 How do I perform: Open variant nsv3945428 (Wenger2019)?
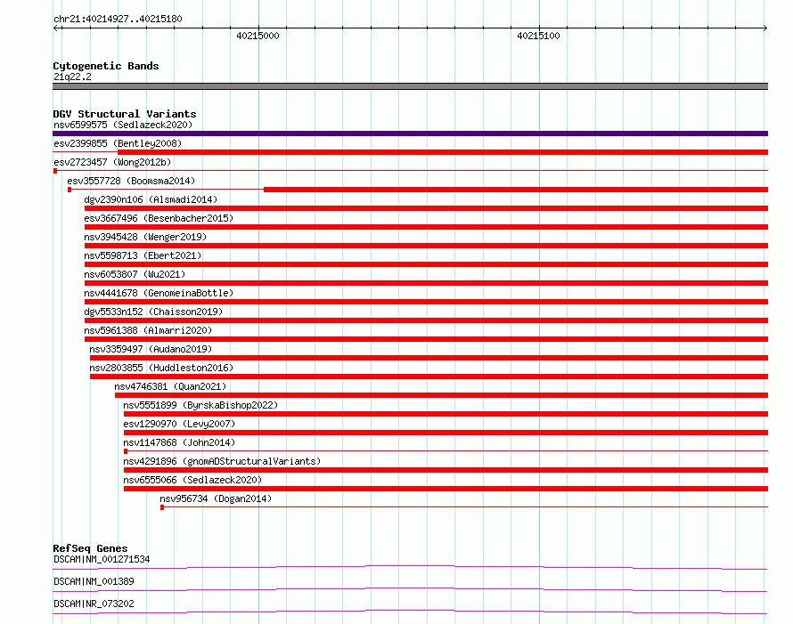(x=145, y=237)
